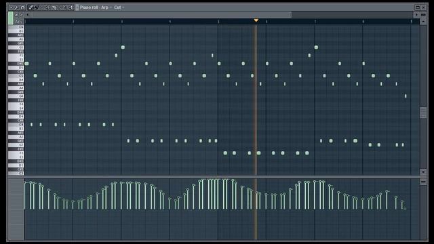434x244 pixels.
Task: Click bar 7 on the timeline ruler
Action: (315, 21)
